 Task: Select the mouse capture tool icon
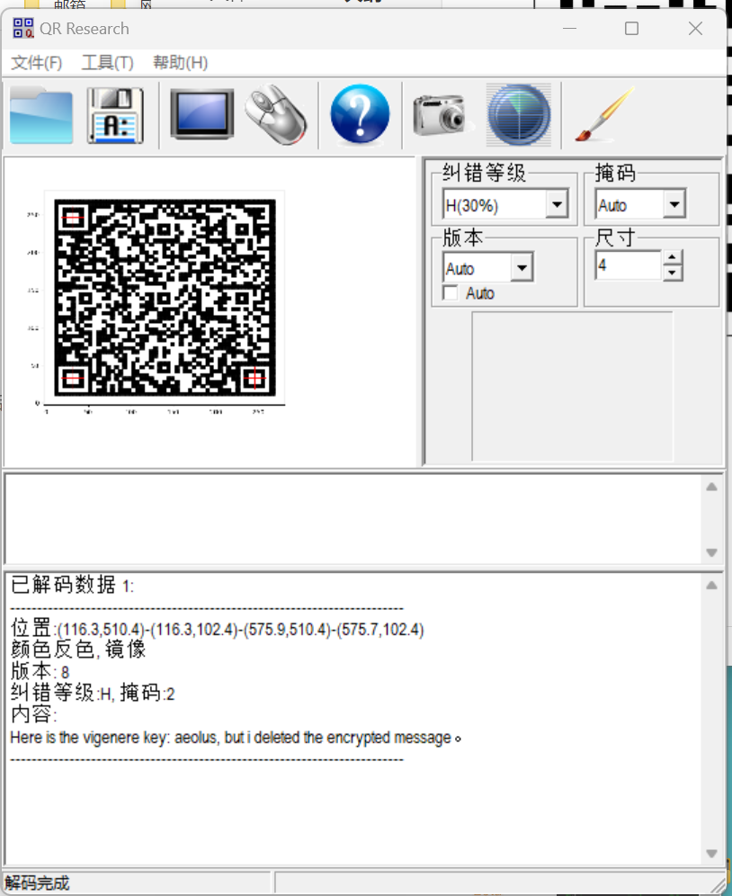click(x=277, y=113)
